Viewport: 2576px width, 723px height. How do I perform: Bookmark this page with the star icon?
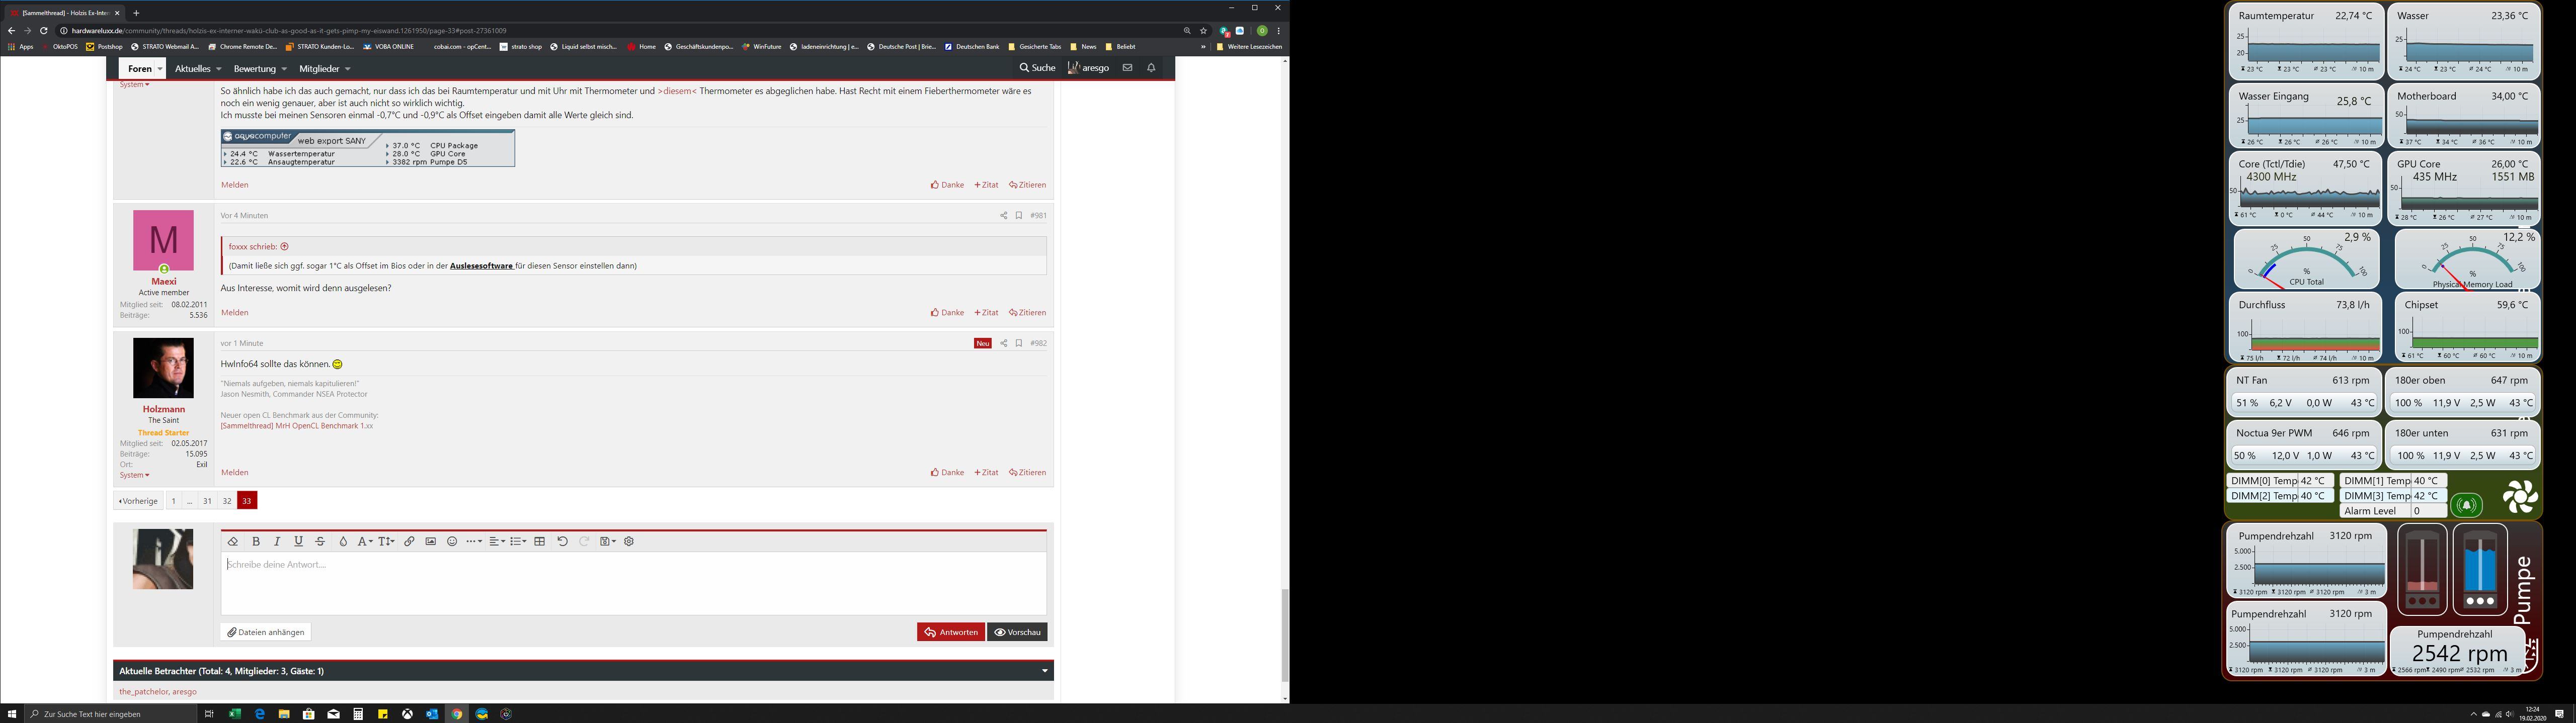[x=1203, y=31]
